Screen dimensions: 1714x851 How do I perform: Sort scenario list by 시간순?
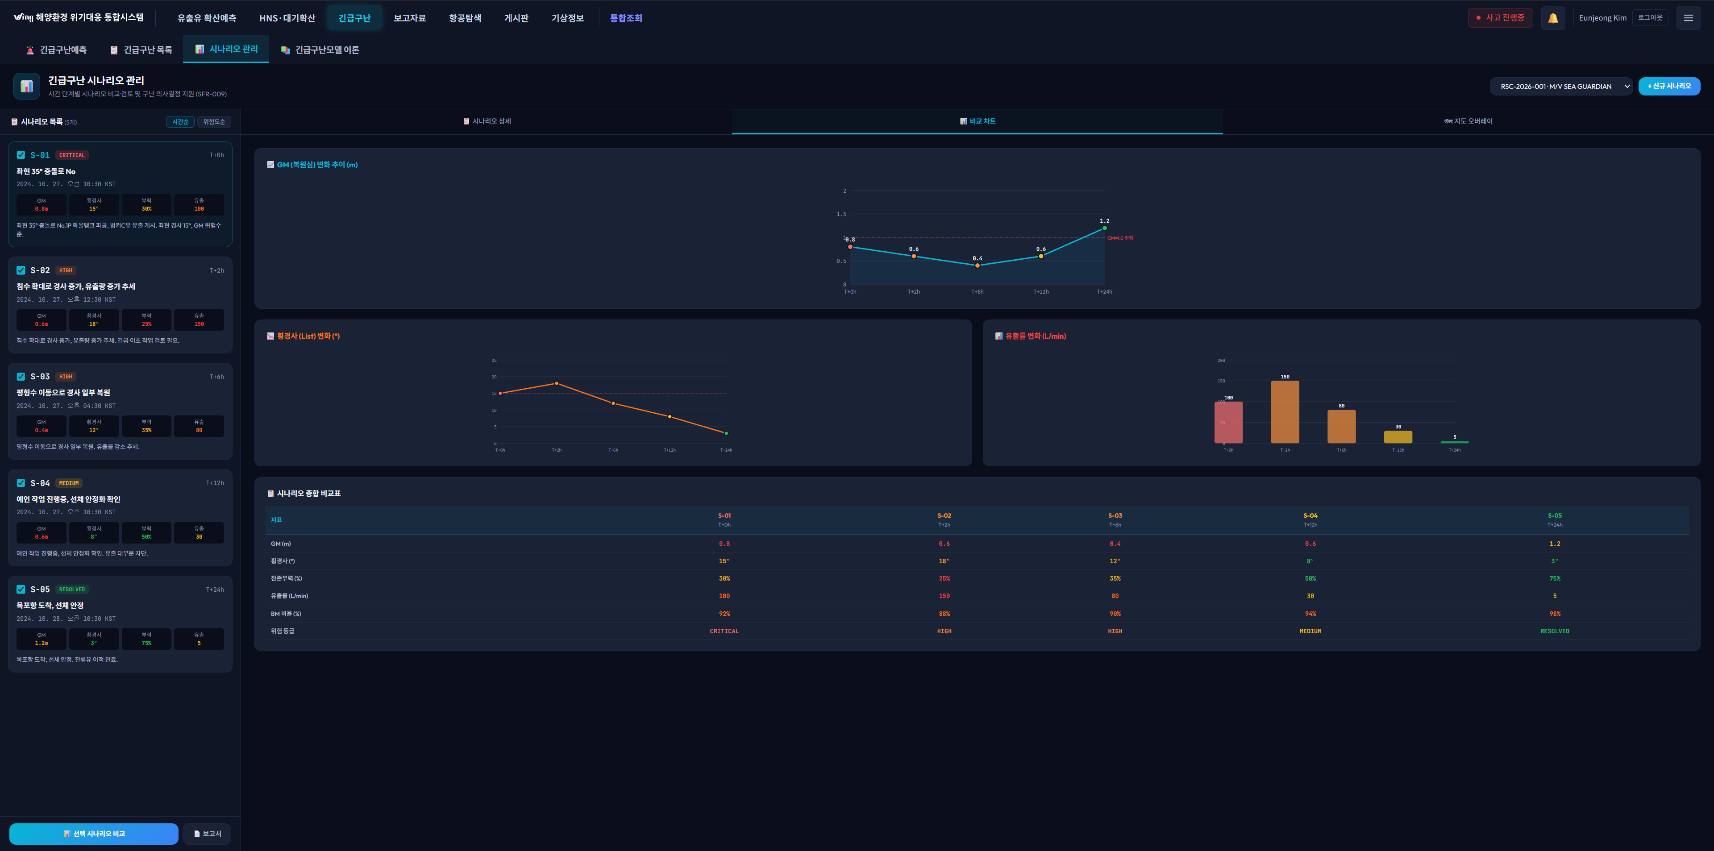tap(179, 122)
